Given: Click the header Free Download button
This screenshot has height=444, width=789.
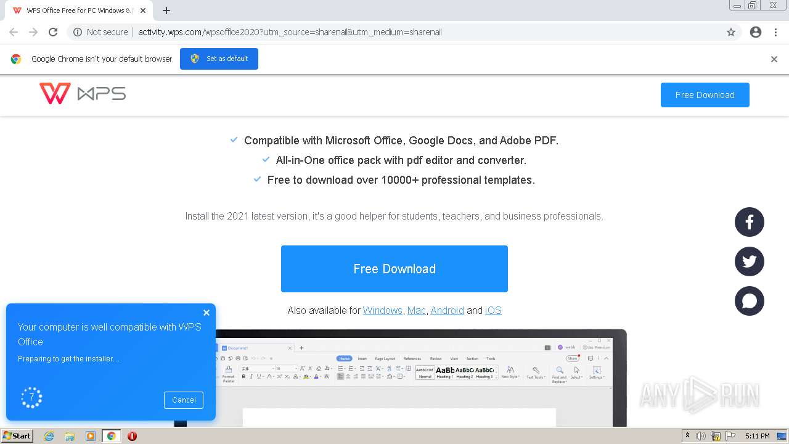Looking at the screenshot, I should click(x=705, y=95).
